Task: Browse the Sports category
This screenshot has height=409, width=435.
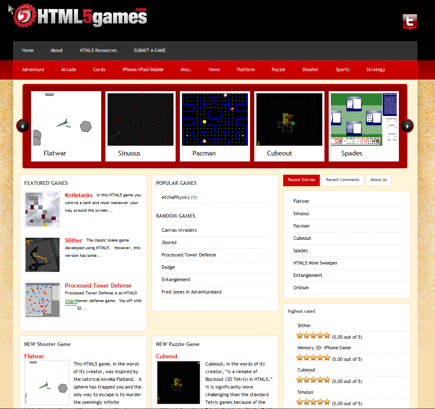Action: tap(342, 69)
